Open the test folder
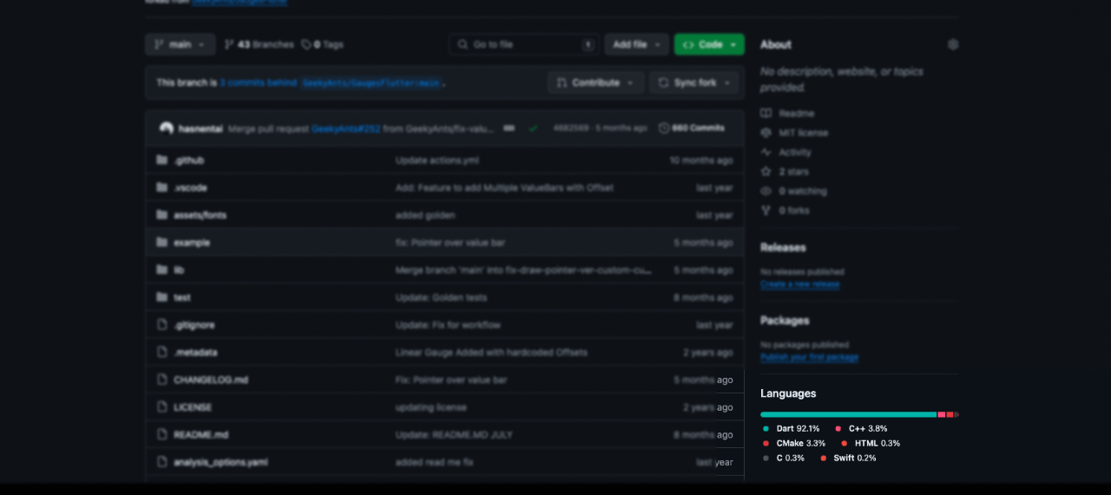Viewport: 1111px width, 495px height. click(182, 298)
